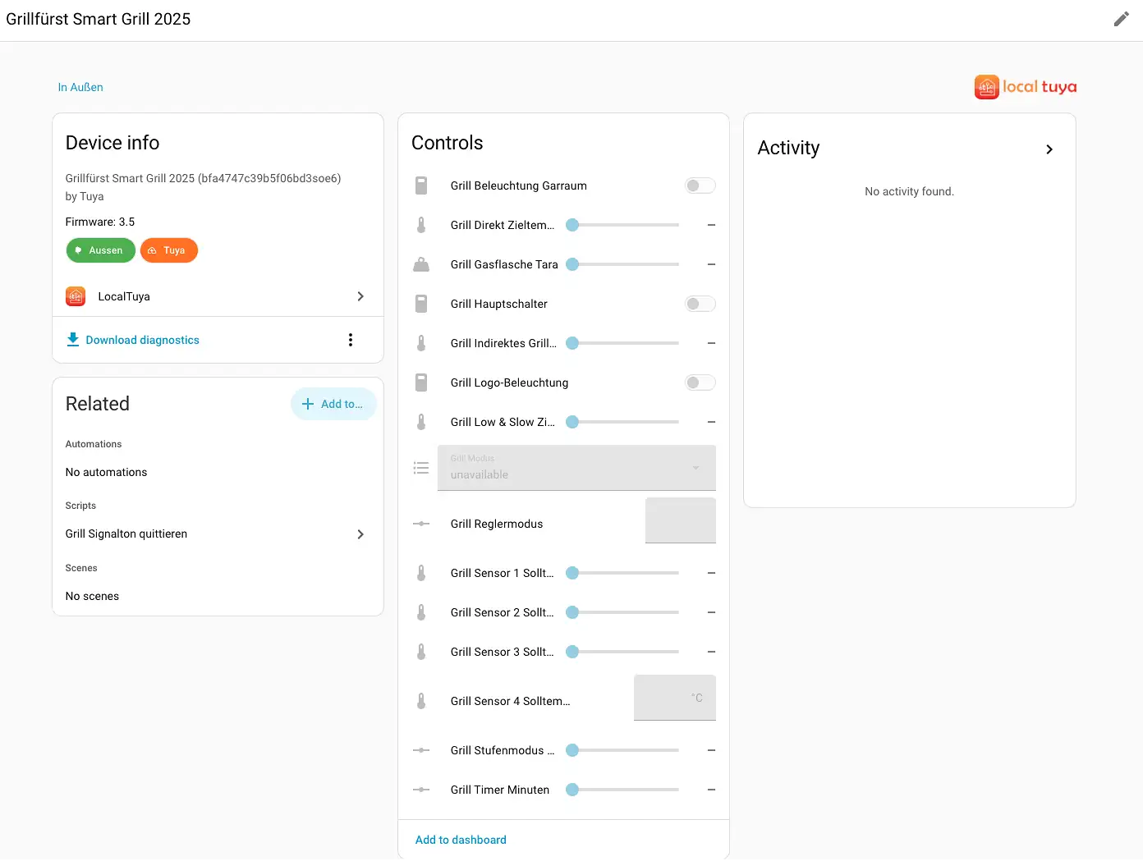Click the Add to… button in Related

[333, 404]
